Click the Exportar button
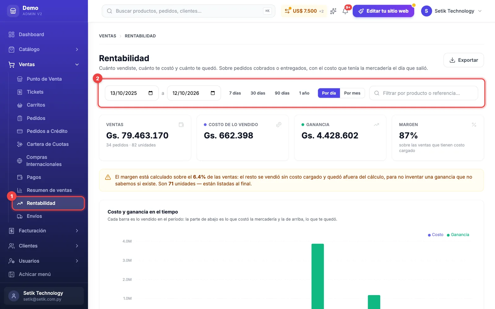The height and width of the screenshot is (309, 495). [x=463, y=60]
